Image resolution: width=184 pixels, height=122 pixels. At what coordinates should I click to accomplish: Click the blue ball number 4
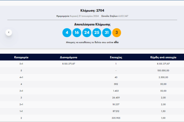tap(67, 32)
